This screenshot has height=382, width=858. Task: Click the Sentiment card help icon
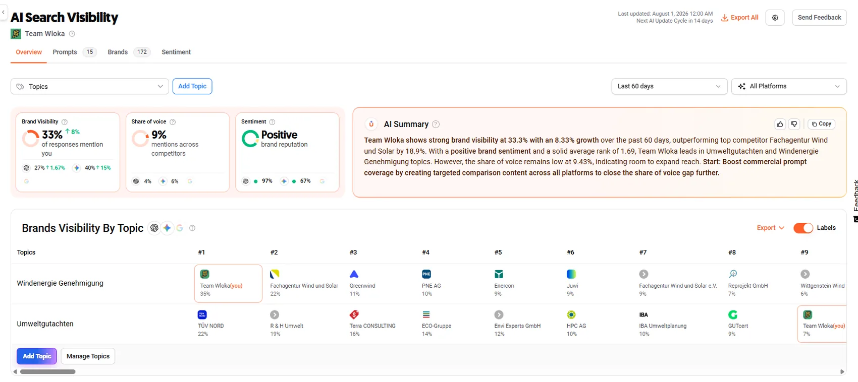point(272,122)
